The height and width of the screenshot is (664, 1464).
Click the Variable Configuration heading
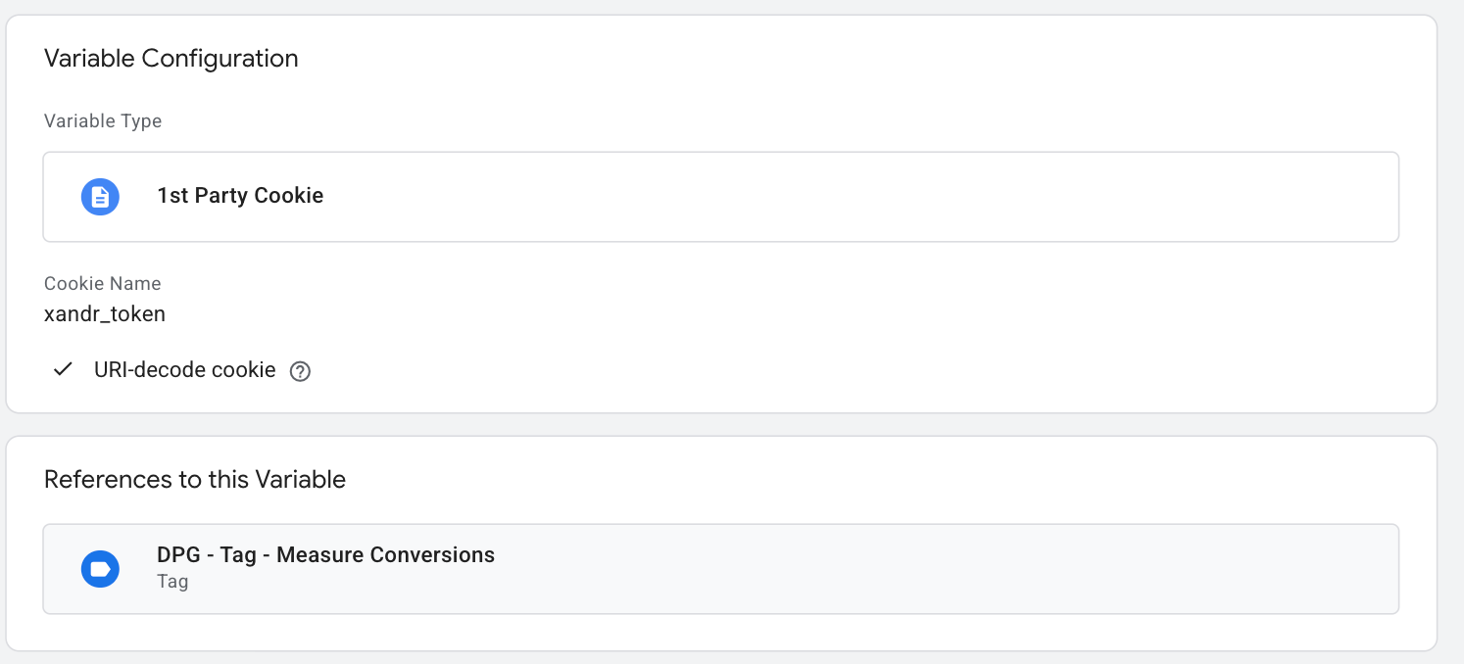(x=171, y=59)
